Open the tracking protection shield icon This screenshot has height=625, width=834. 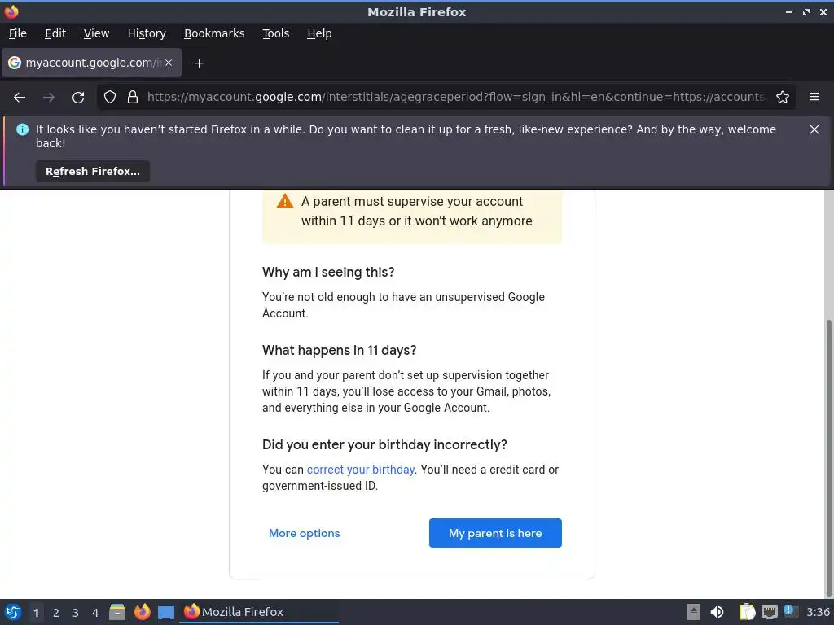[x=110, y=98]
